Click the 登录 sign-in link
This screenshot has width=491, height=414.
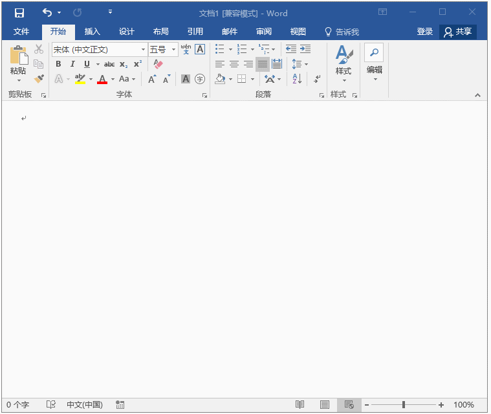pyautogui.click(x=424, y=32)
